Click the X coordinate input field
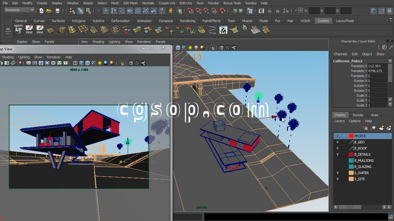Screen dimensions: 394x221 (314, 11)
